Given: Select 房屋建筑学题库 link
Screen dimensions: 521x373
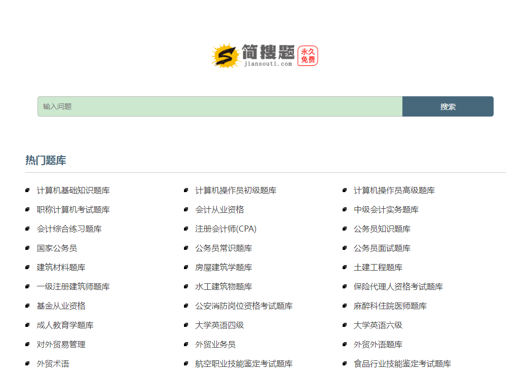Looking at the screenshot, I should (x=224, y=268).
